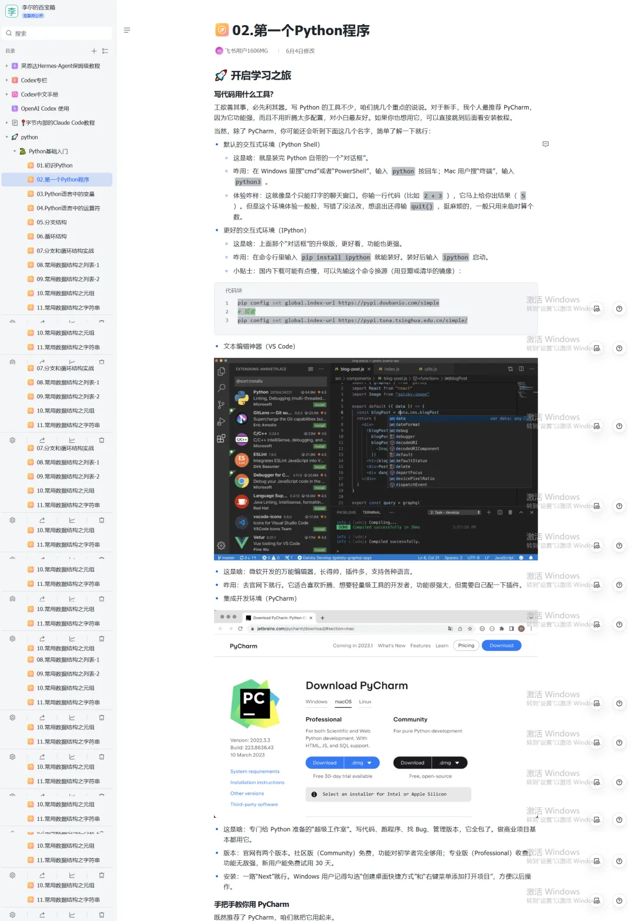This screenshot has width=633, height=921.
Task: Click the orange compass icon before the document title
Action: 222,30
